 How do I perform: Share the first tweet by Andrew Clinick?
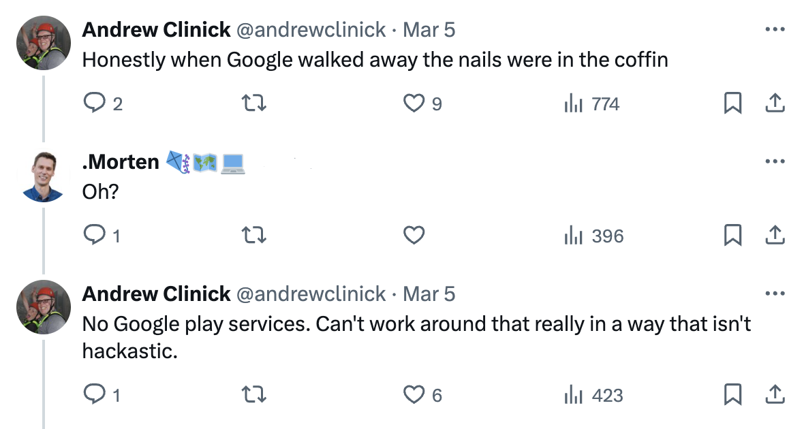click(x=775, y=104)
